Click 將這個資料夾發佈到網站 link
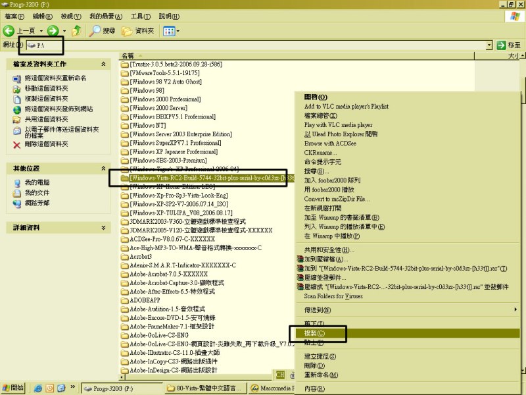Image resolution: width=526 pixels, height=395 pixels. (59, 109)
